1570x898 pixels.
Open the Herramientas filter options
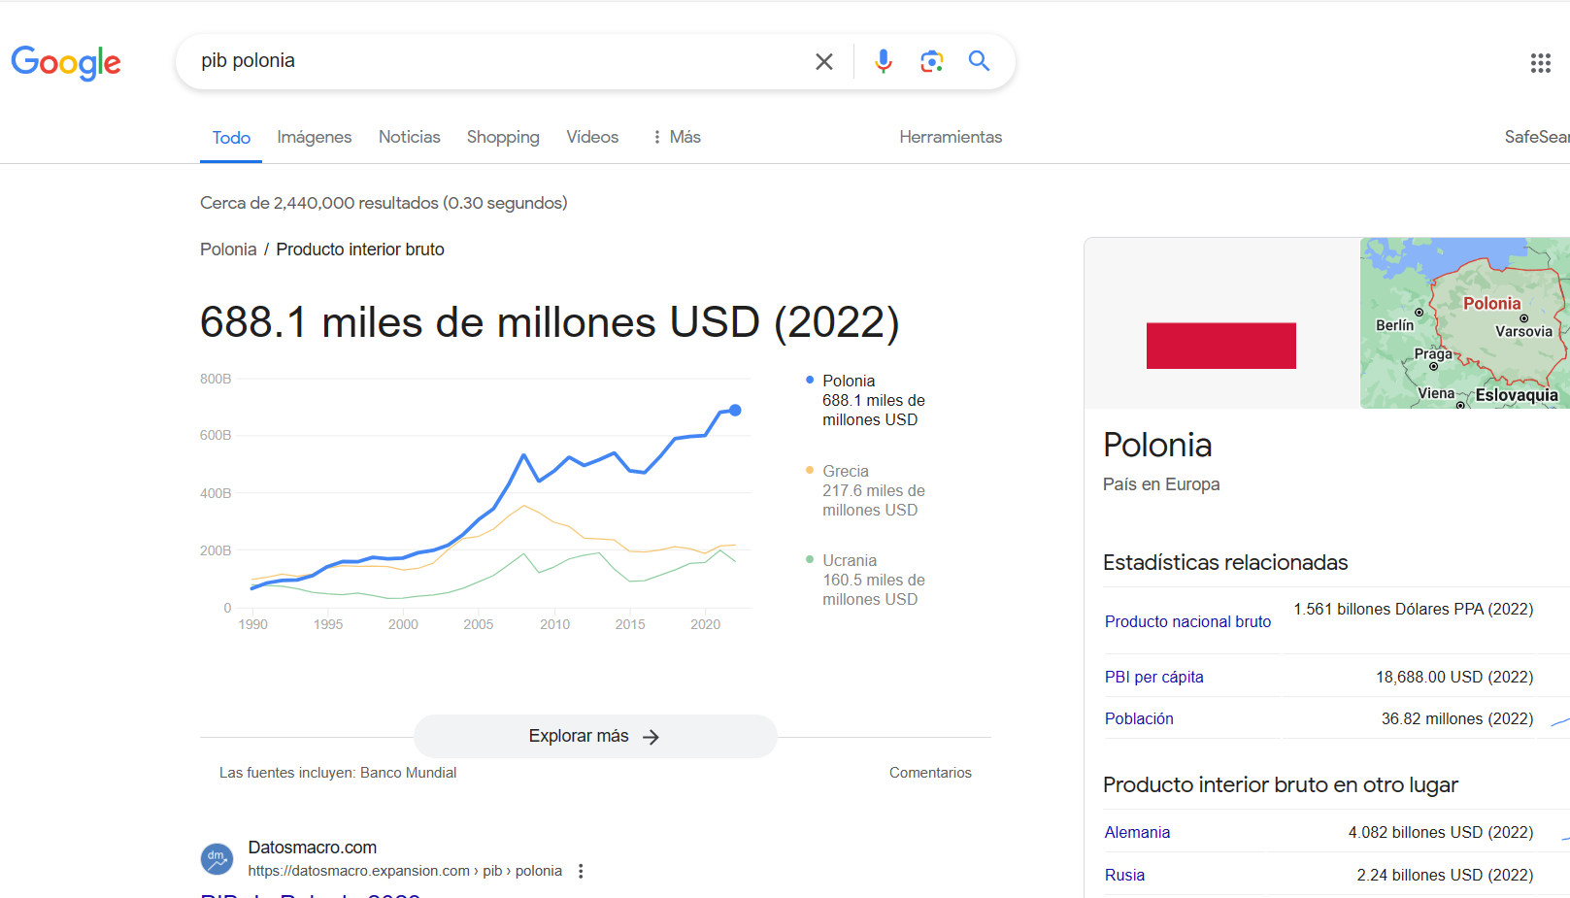click(951, 137)
